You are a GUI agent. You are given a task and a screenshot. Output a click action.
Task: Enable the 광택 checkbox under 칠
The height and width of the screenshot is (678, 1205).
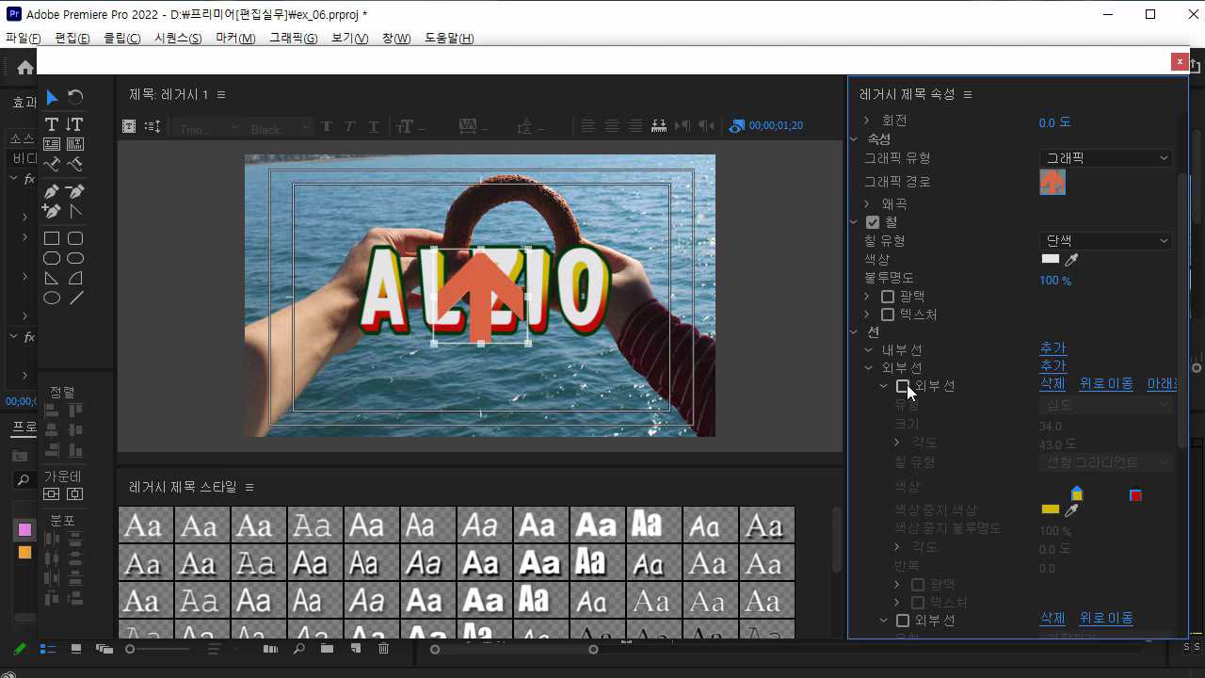point(888,297)
